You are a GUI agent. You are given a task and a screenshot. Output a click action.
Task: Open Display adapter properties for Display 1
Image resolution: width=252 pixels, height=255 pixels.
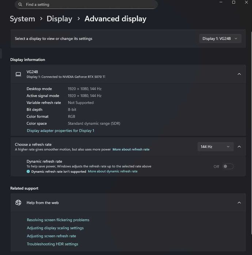click(x=60, y=131)
